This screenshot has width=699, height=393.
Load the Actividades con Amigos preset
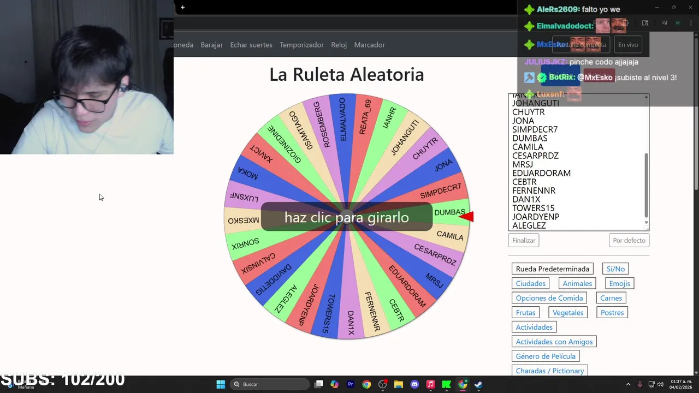(x=554, y=342)
